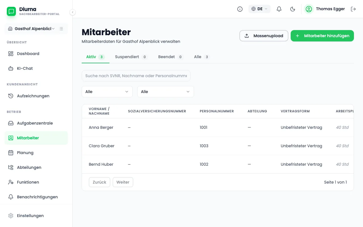Expand the Gasthof Alpenblick client switcher
Image resolution: width=363 pixels, height=227 pixels.
(x=31, y=29)
